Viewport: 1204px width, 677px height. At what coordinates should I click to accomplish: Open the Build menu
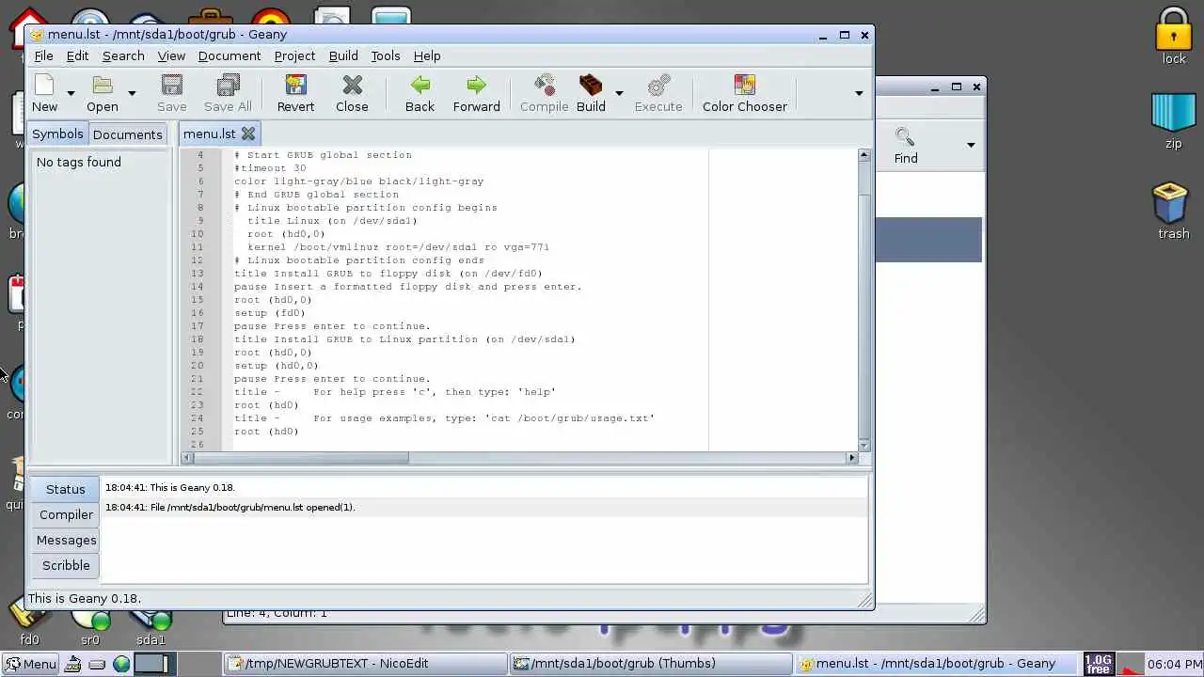343,55
